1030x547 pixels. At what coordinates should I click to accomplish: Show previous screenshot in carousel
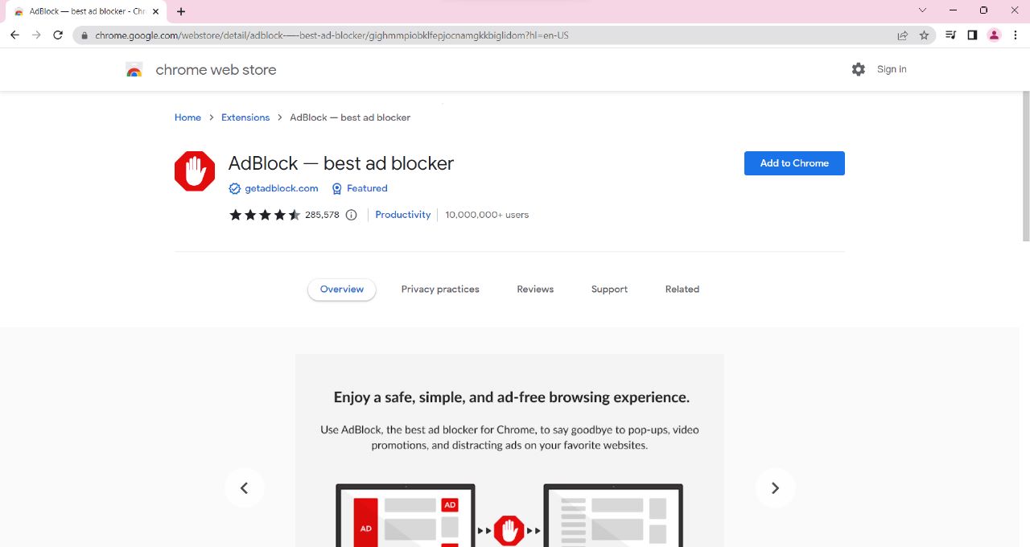click(x=244, y=488)
